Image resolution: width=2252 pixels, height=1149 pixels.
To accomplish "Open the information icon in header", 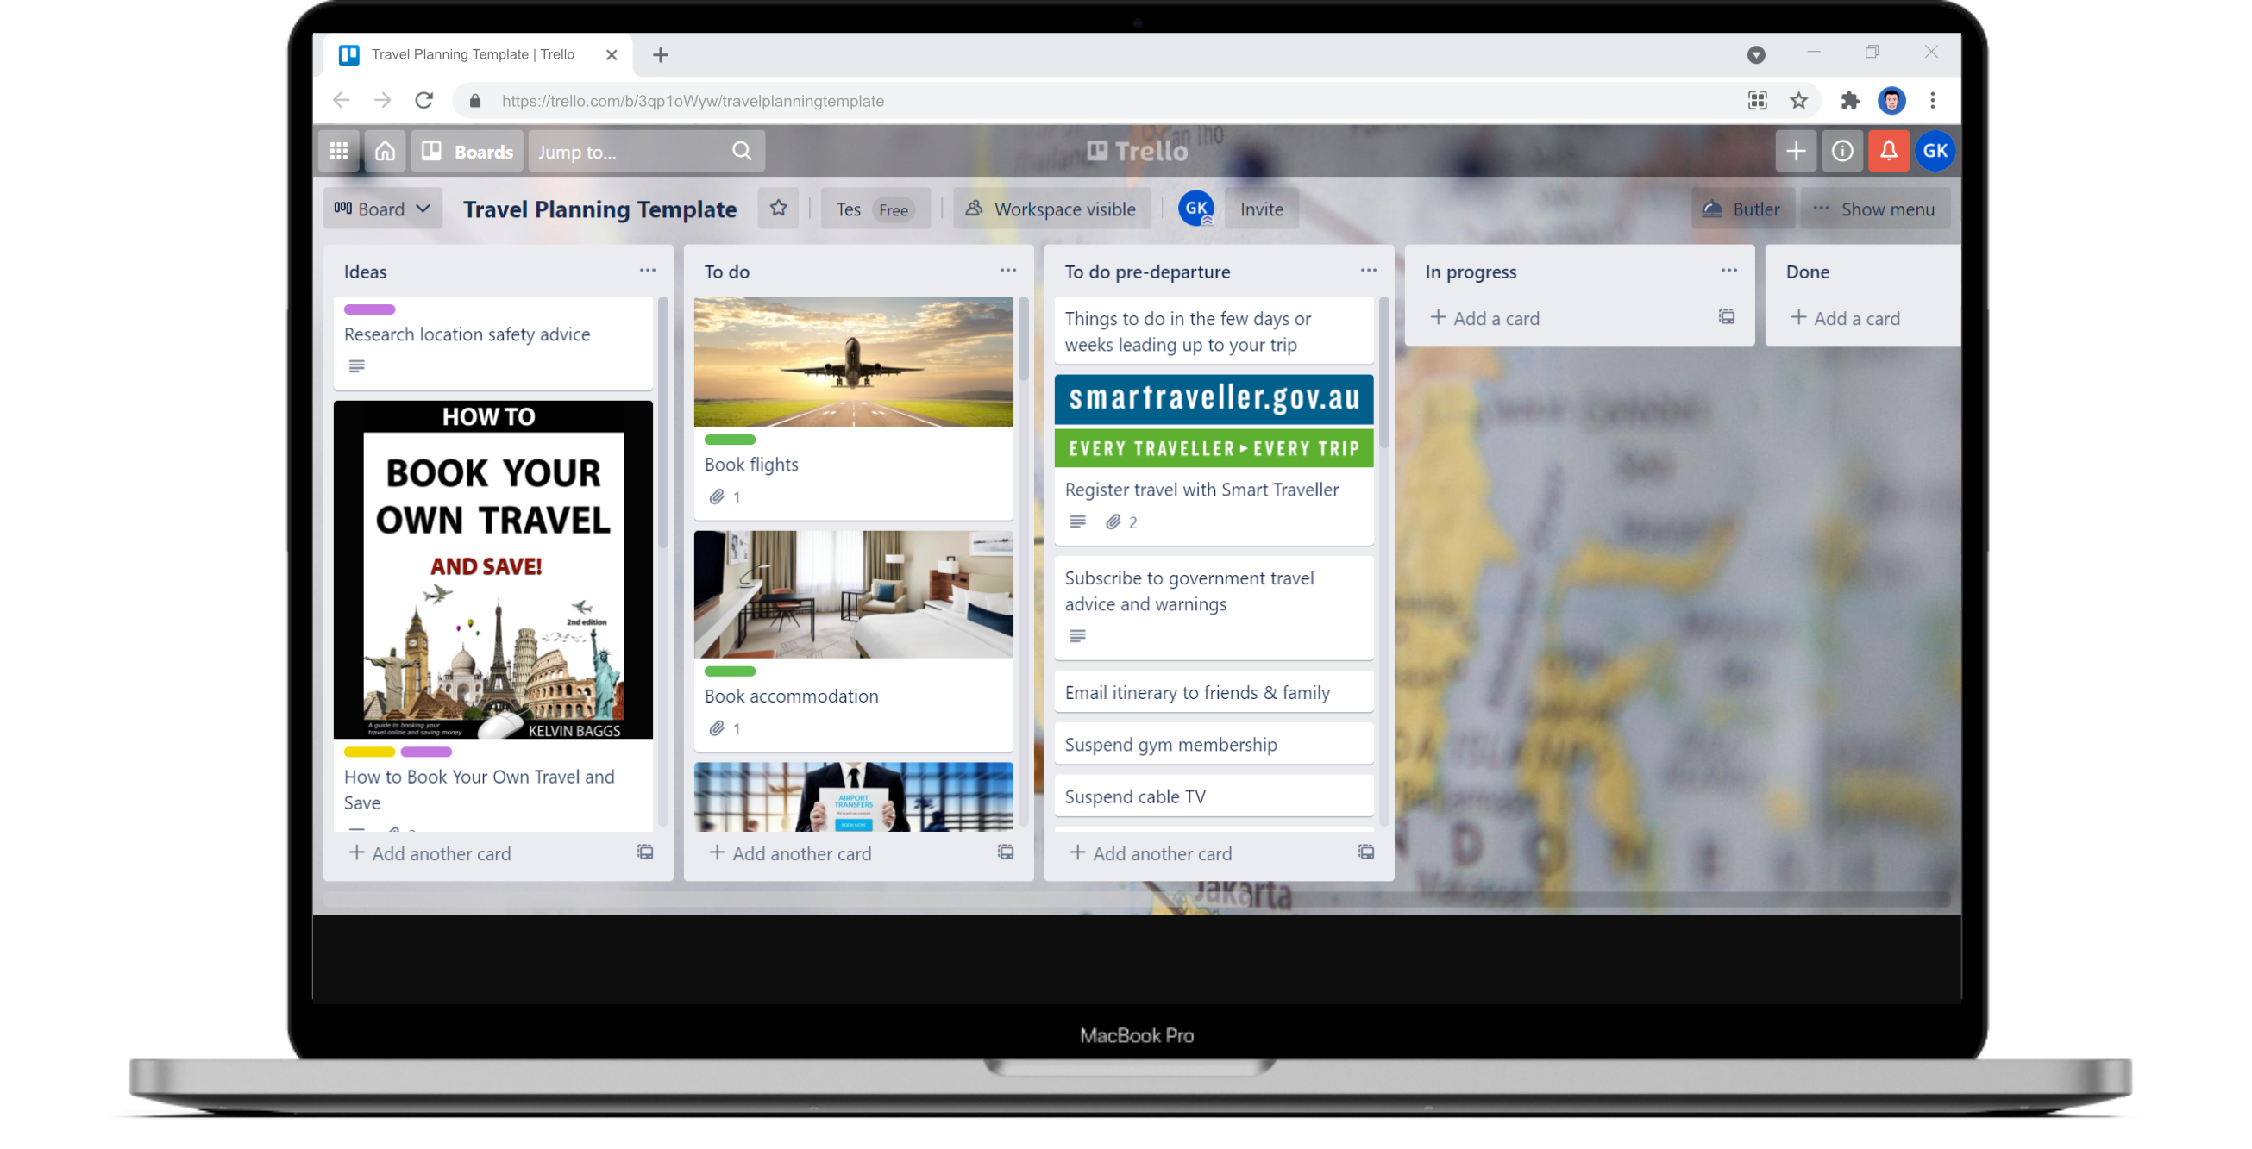I will (x=1842, y=151).
